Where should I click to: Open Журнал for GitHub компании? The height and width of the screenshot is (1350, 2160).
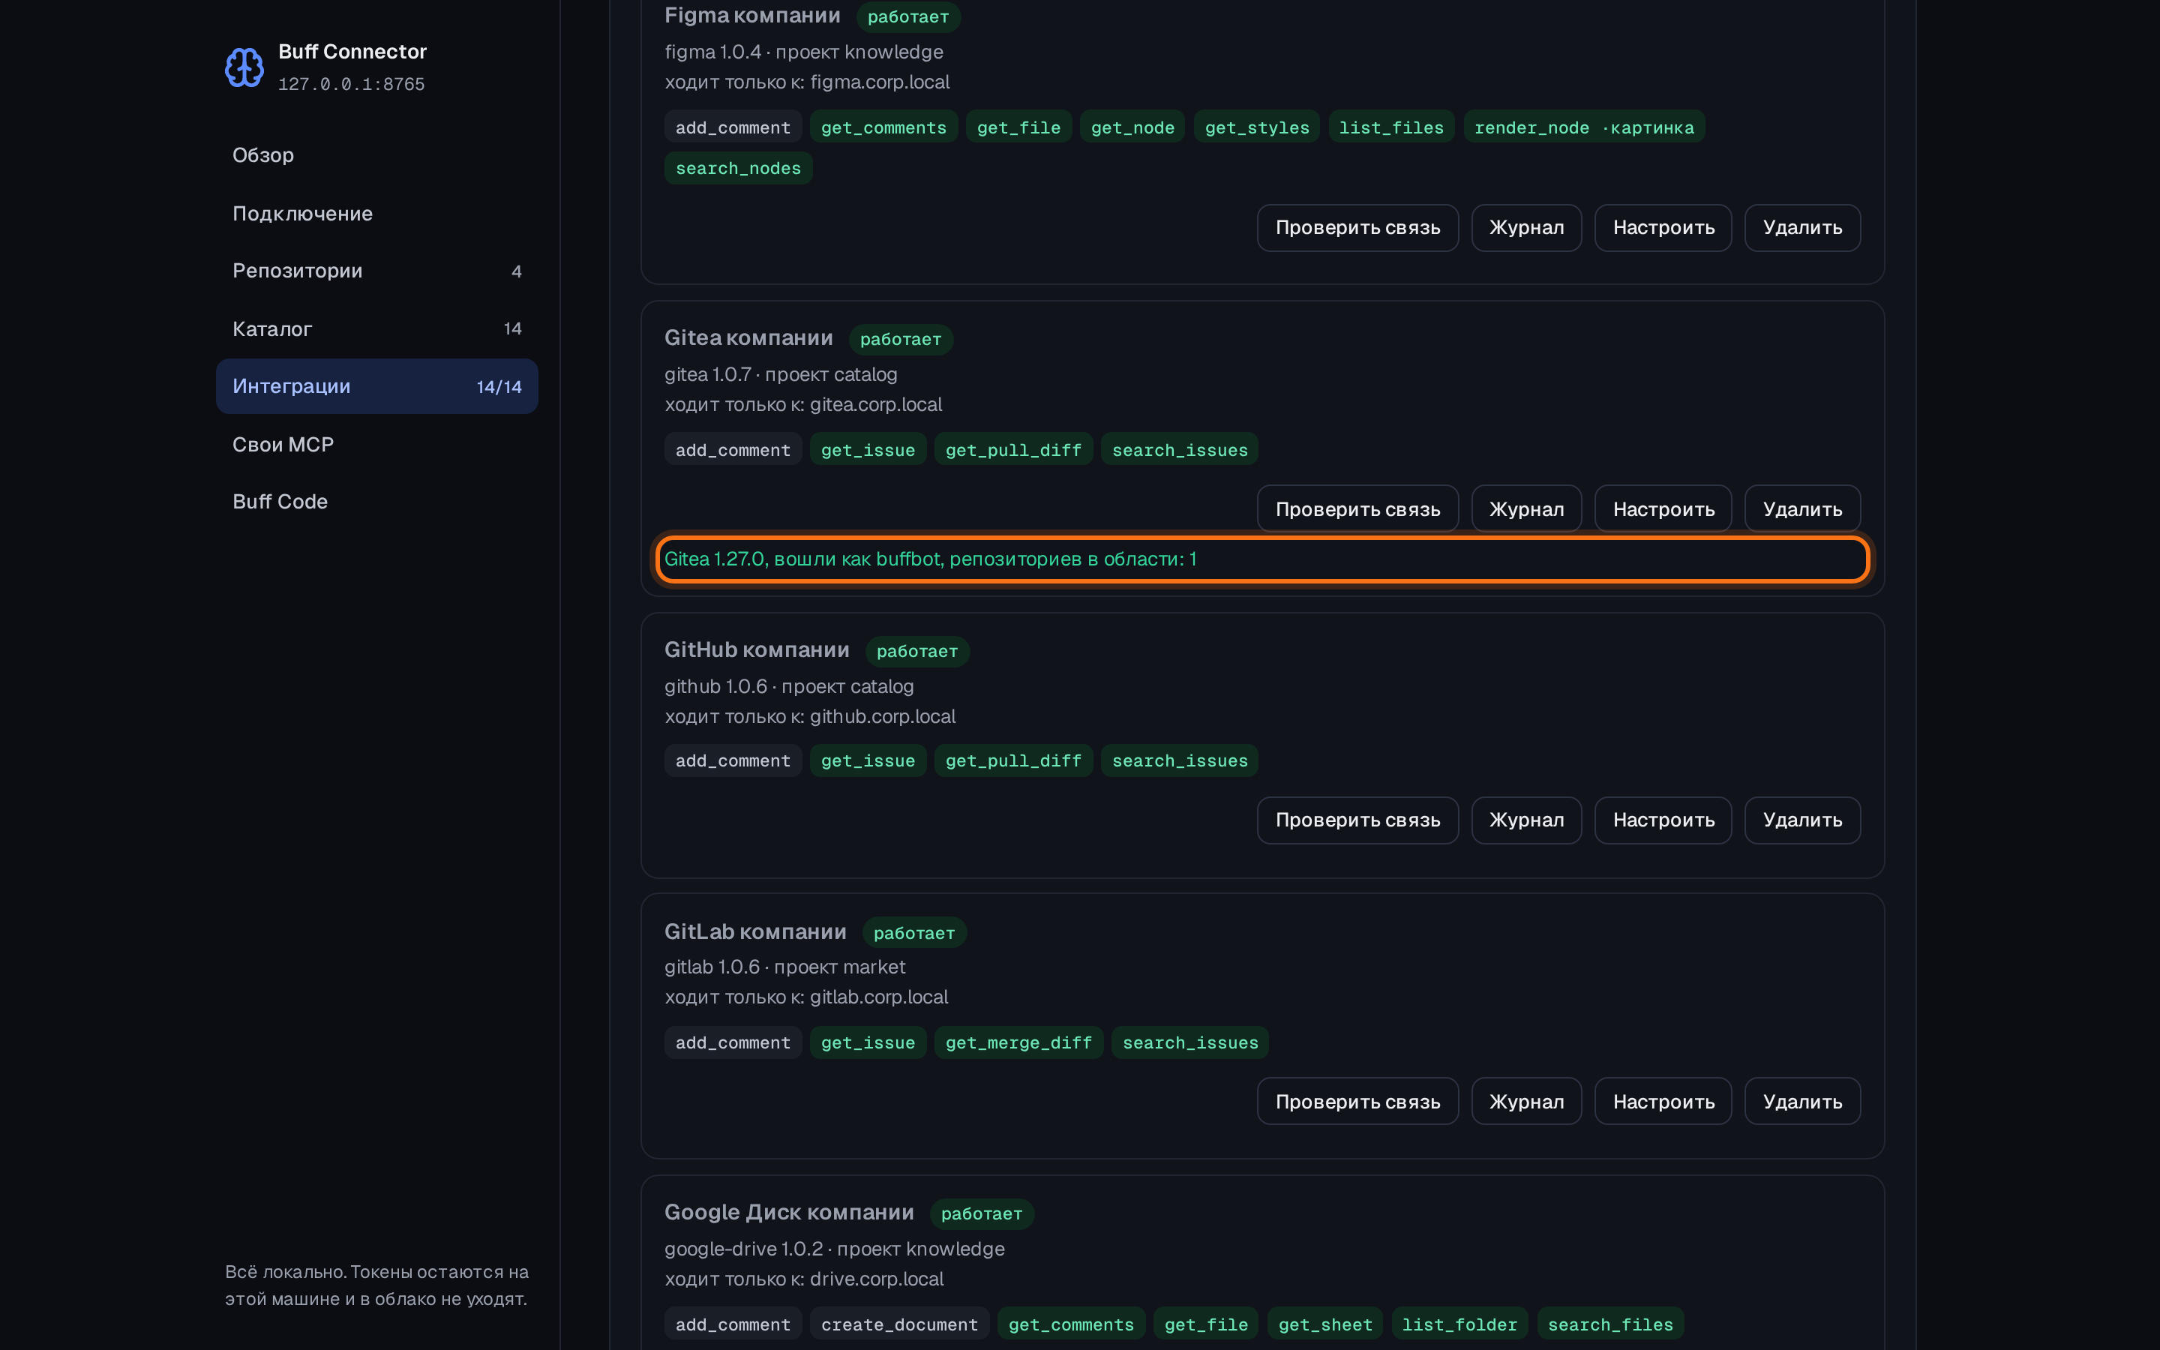tap(1526, 820)
